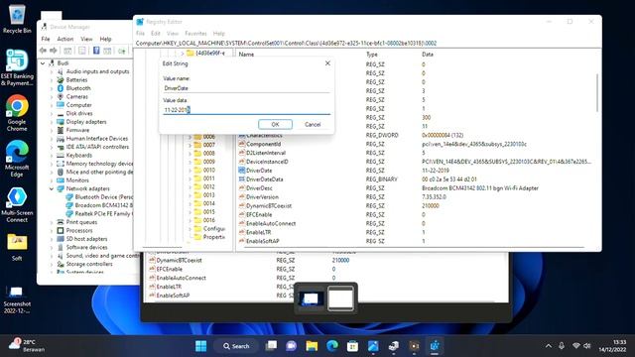Click Windows Start button on taskbar

pyautogui.click(x=200, y=346)
